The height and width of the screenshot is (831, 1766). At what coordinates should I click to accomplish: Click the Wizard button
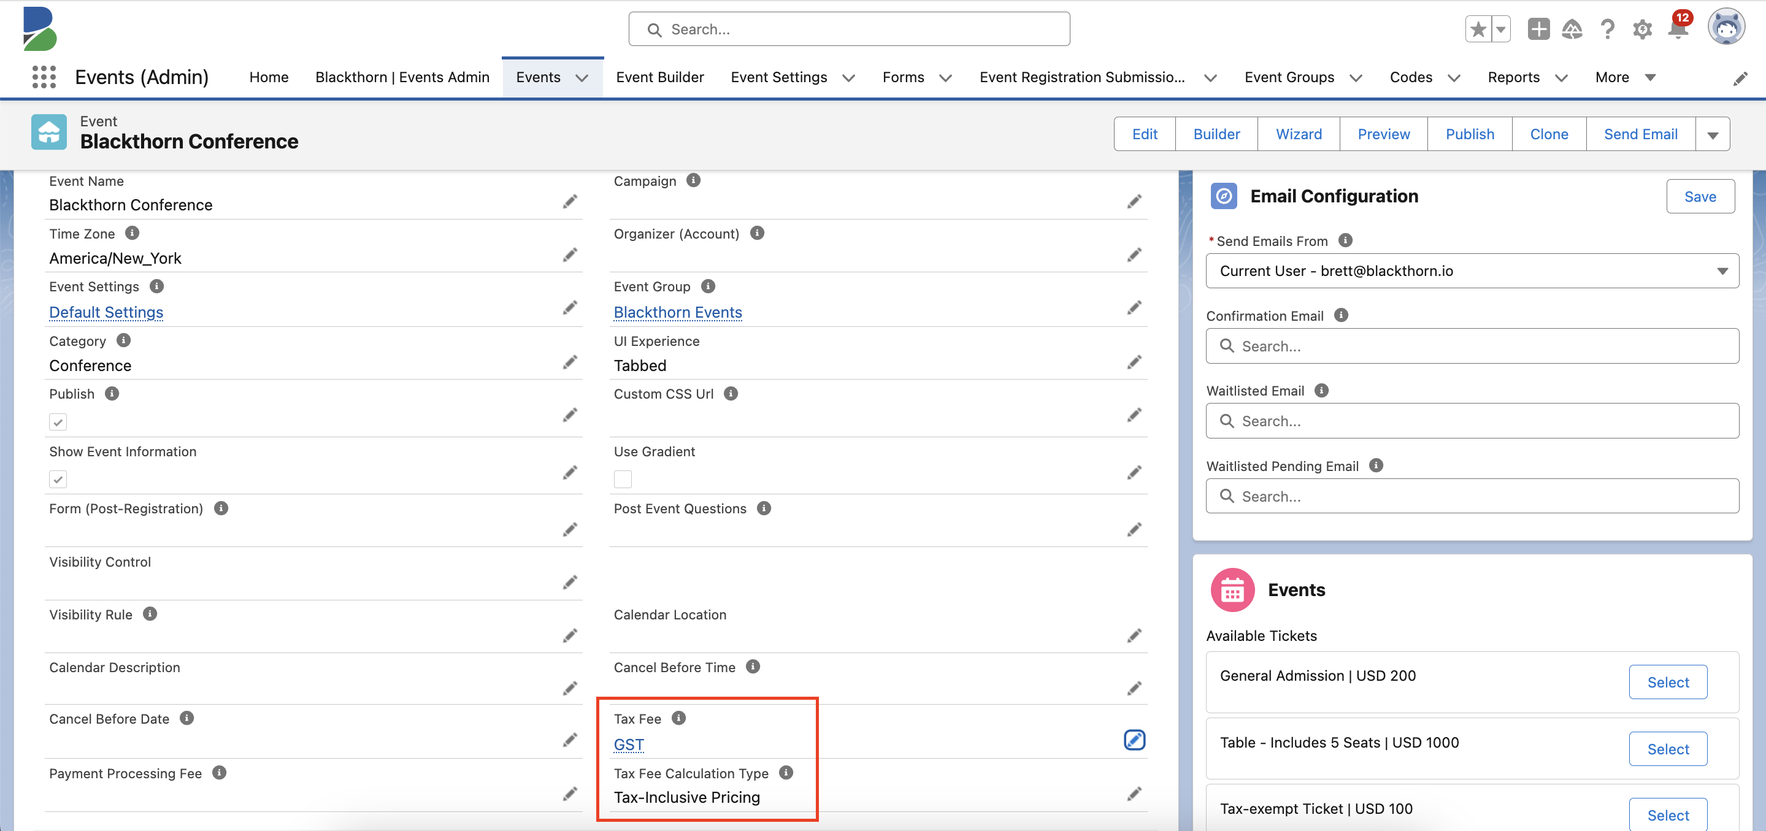click(1299, 134)
